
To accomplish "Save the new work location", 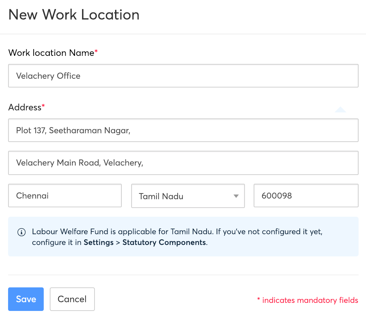I will pos(26,299).
